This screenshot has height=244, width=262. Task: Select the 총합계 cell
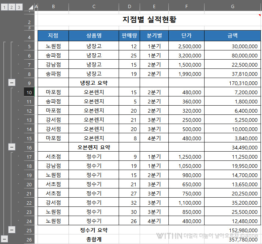(94, 239)
